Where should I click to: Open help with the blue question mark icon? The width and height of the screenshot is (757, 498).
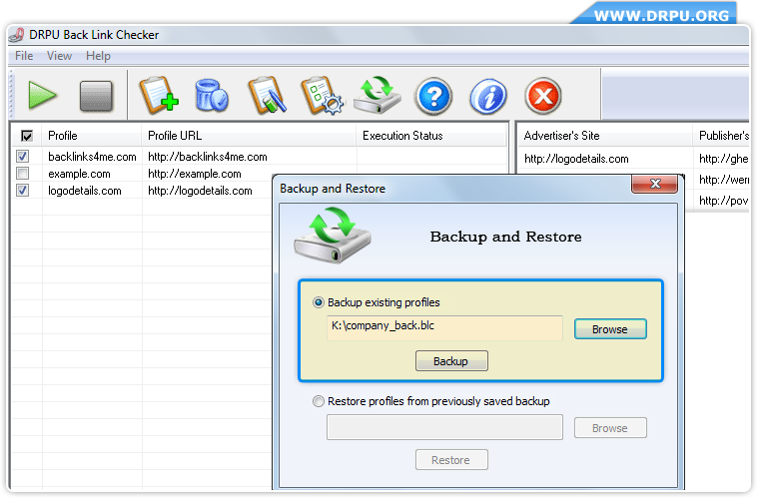click(x=433, y=96)
